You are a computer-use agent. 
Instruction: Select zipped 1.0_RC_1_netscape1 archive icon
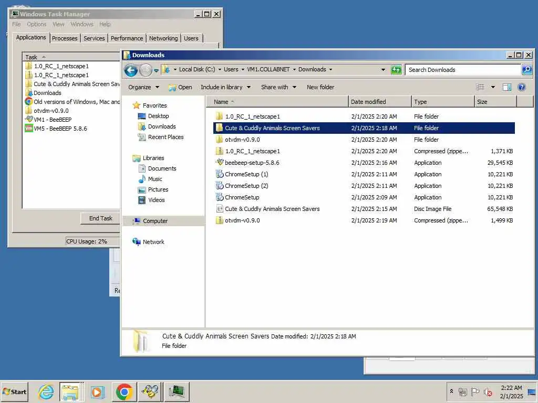tap(220, 151)
